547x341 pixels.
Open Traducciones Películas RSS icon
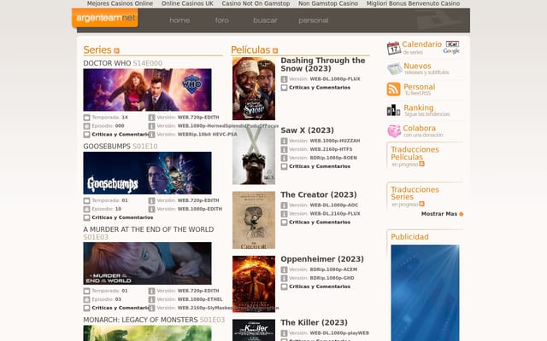tap(421, 164)
